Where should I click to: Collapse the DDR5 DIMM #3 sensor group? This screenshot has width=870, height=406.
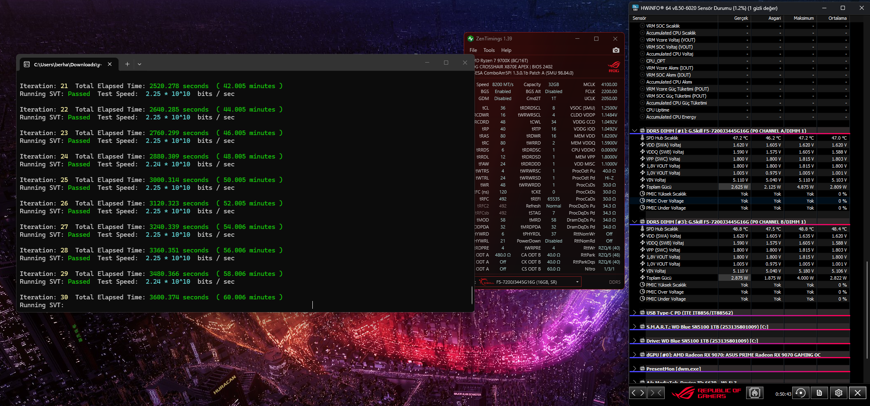point(634,222)
